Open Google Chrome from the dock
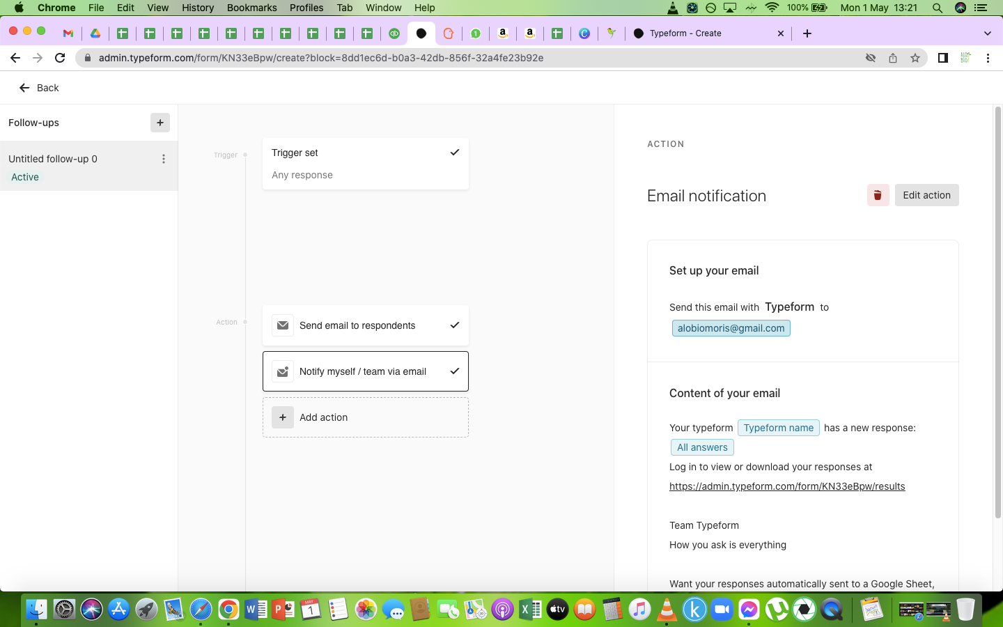 click(228, 610)
